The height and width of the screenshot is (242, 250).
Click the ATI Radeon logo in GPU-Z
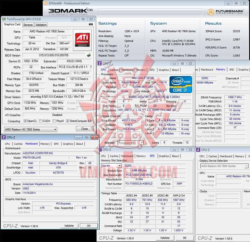coord(82,40)
